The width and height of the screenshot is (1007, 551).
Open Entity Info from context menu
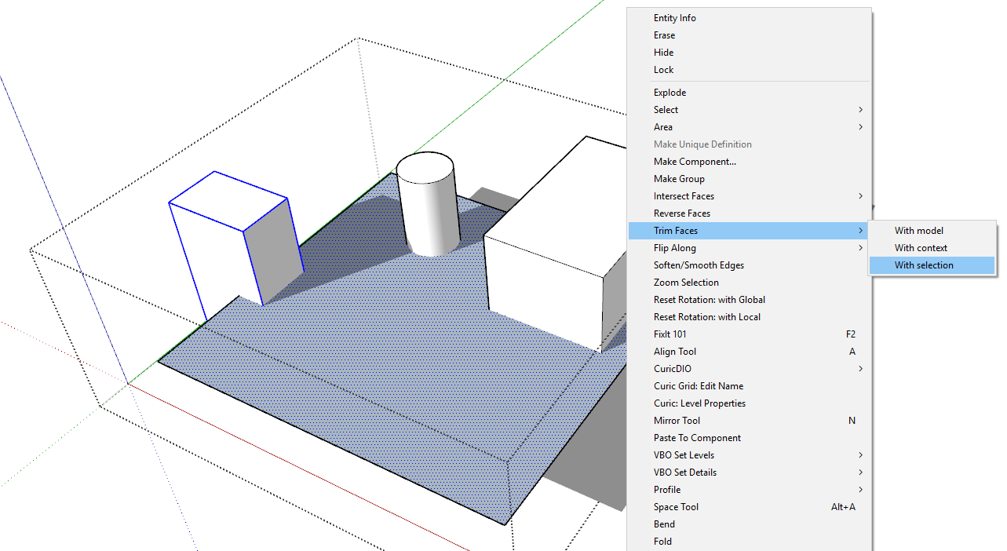tap(674, 18)
